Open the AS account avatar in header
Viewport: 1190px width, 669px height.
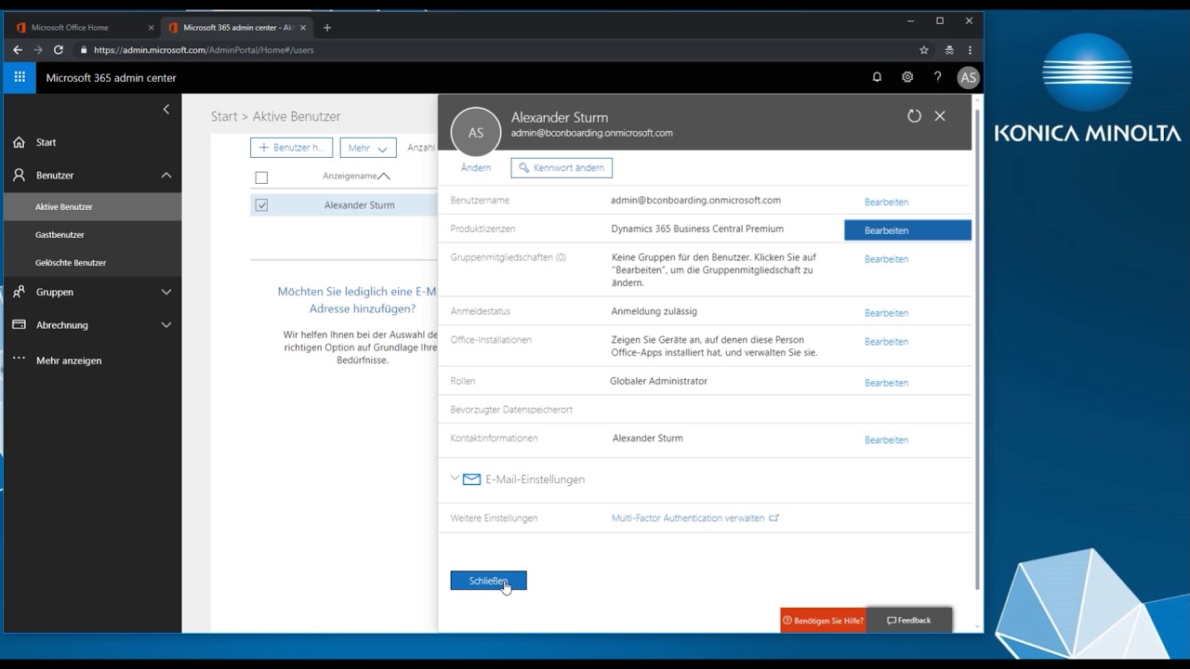pos(968,77)
